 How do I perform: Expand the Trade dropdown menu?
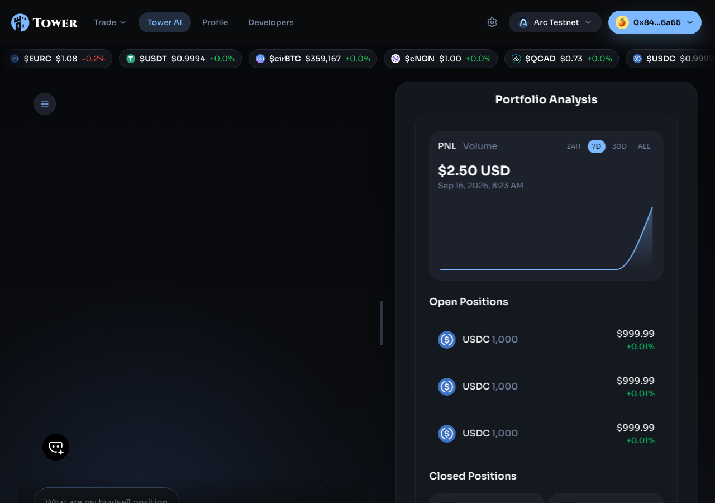point(109,22)
